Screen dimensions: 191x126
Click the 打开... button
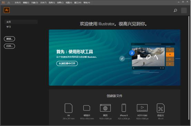point(9,46)
